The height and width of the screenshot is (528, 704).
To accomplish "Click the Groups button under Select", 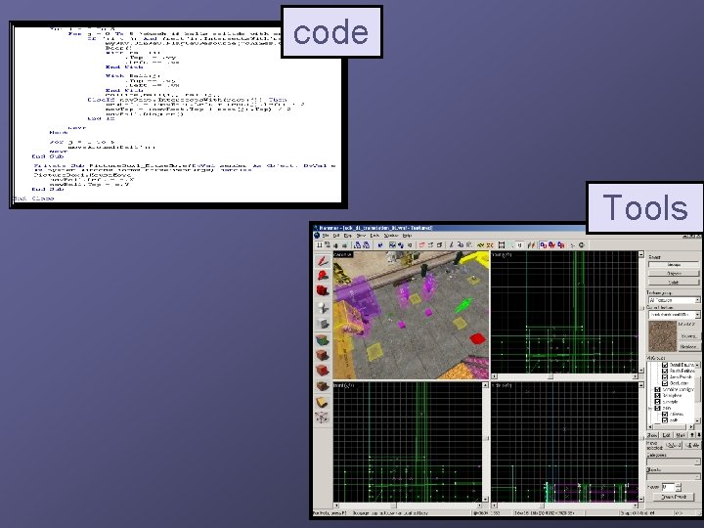I will [674, 265].
